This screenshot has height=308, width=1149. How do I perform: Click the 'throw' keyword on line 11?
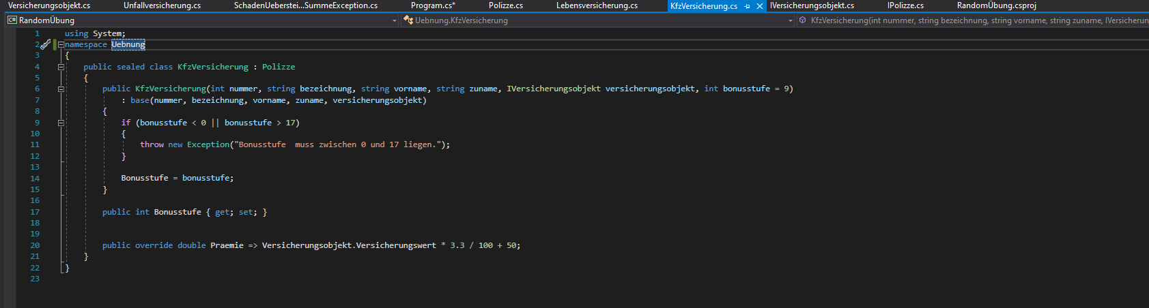click(152, 144)
